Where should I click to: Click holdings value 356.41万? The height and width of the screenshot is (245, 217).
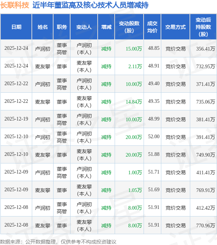click(205, 49)
